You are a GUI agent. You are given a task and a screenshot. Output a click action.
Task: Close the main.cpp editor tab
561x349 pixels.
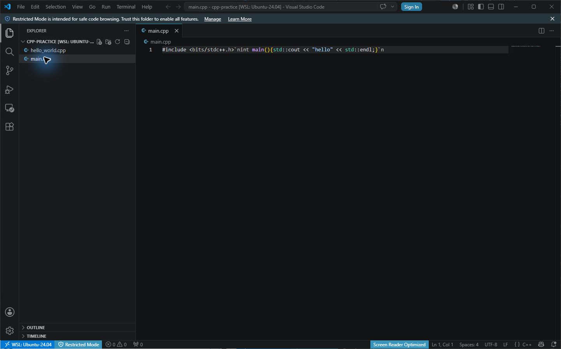(x=177, y=31)
